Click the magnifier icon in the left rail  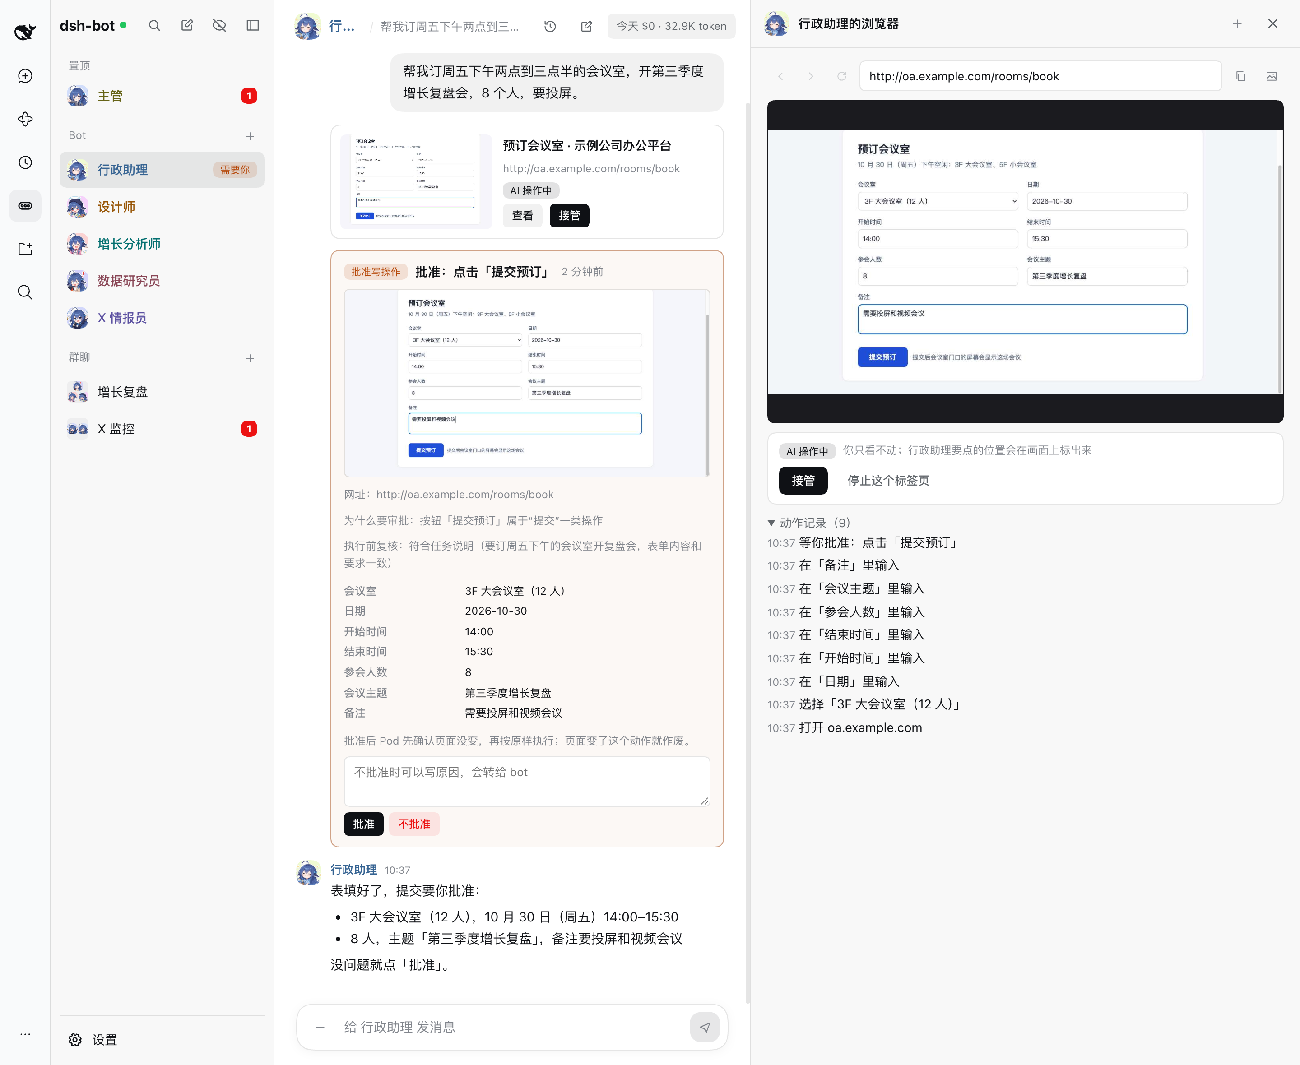(x=25, y=292)
